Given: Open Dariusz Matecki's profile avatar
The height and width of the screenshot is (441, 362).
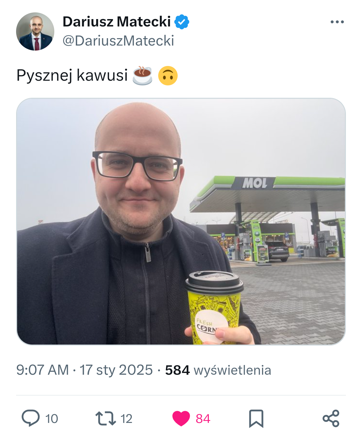Looking at the screenshot, I should (35, 31).
